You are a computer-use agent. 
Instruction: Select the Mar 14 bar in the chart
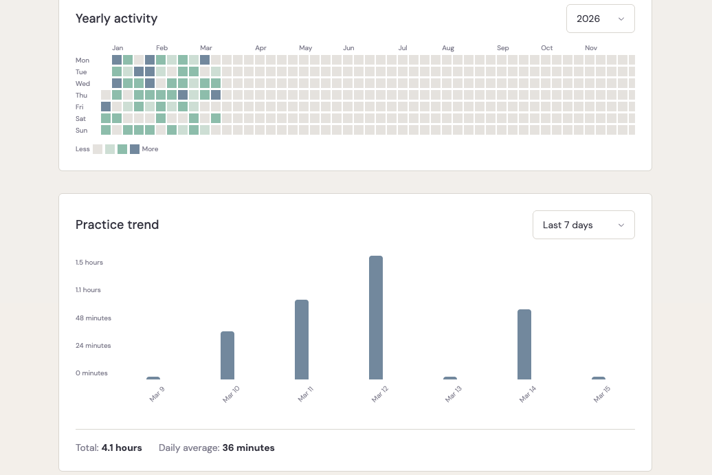[x=524, y=344]
